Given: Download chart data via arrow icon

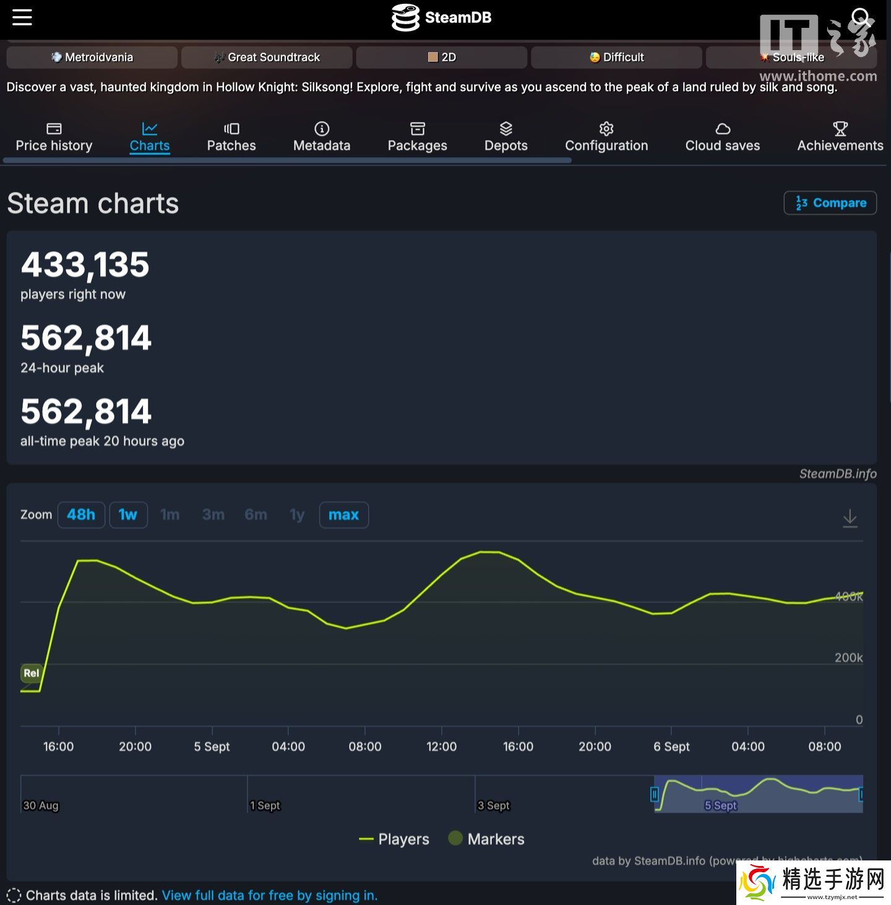Looking at the screenshot, I should pyautogui.click(x=850, y=517).
